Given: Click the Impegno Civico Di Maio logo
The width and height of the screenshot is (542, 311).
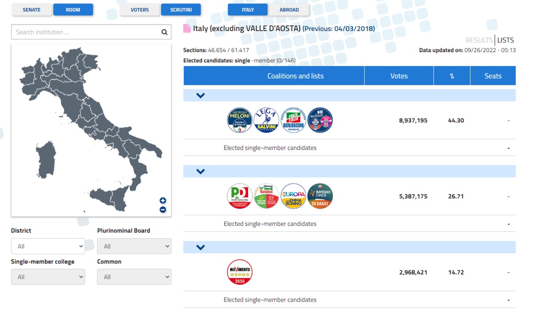Looking at the screenshot, I should (x=320, y=196).
